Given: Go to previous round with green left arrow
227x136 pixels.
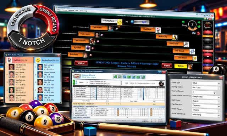Looking at the screenshot, I should 183,22.
